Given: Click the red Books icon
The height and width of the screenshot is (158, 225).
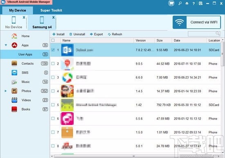Looking at the screenshot, I should click(x=14, y=109).
